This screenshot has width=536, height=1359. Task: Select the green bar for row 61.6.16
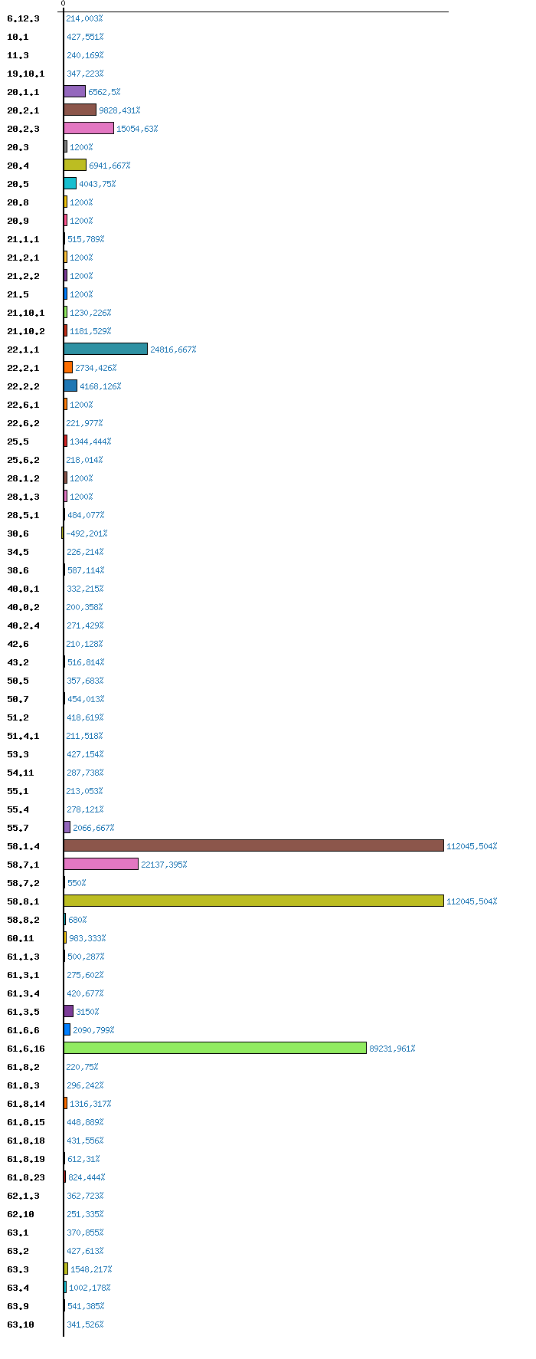pyautogui.click(x=215, y=1048)
